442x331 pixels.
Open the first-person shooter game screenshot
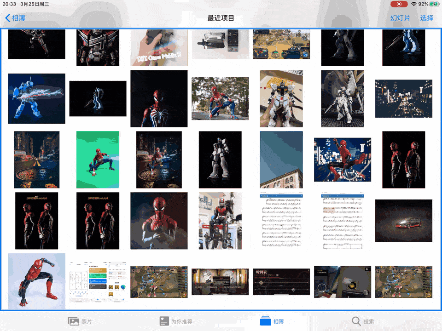[x=343, y=282]
